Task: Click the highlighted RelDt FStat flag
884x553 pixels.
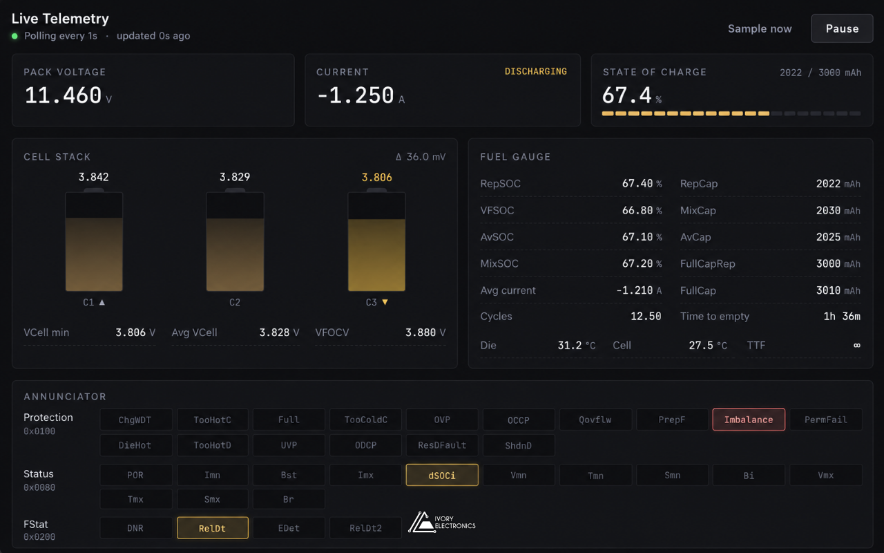Action: pos(213,528)
